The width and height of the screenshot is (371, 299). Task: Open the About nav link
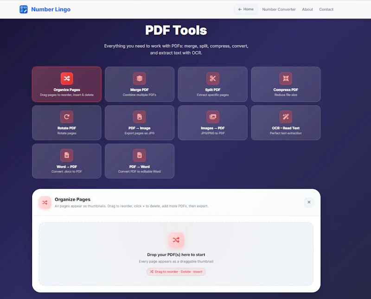[307, 9]
